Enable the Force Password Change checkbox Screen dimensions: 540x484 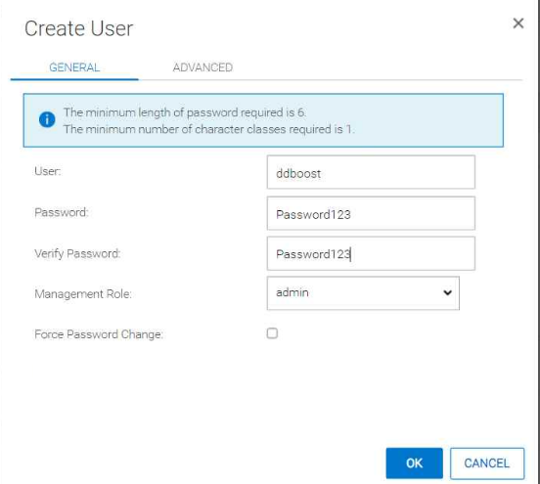pyautogui.click(x=272, y=333)
